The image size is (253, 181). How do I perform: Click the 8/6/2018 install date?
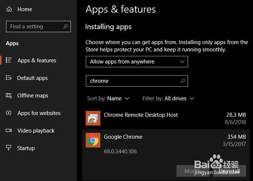click(235, 122)
